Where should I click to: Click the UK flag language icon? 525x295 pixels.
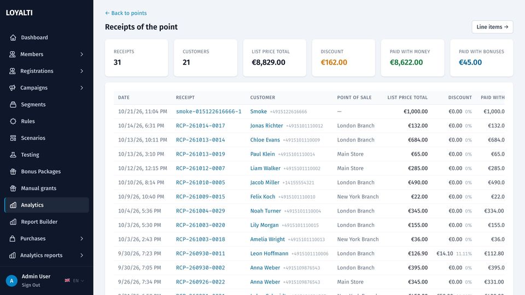click(x=67, y=281)
